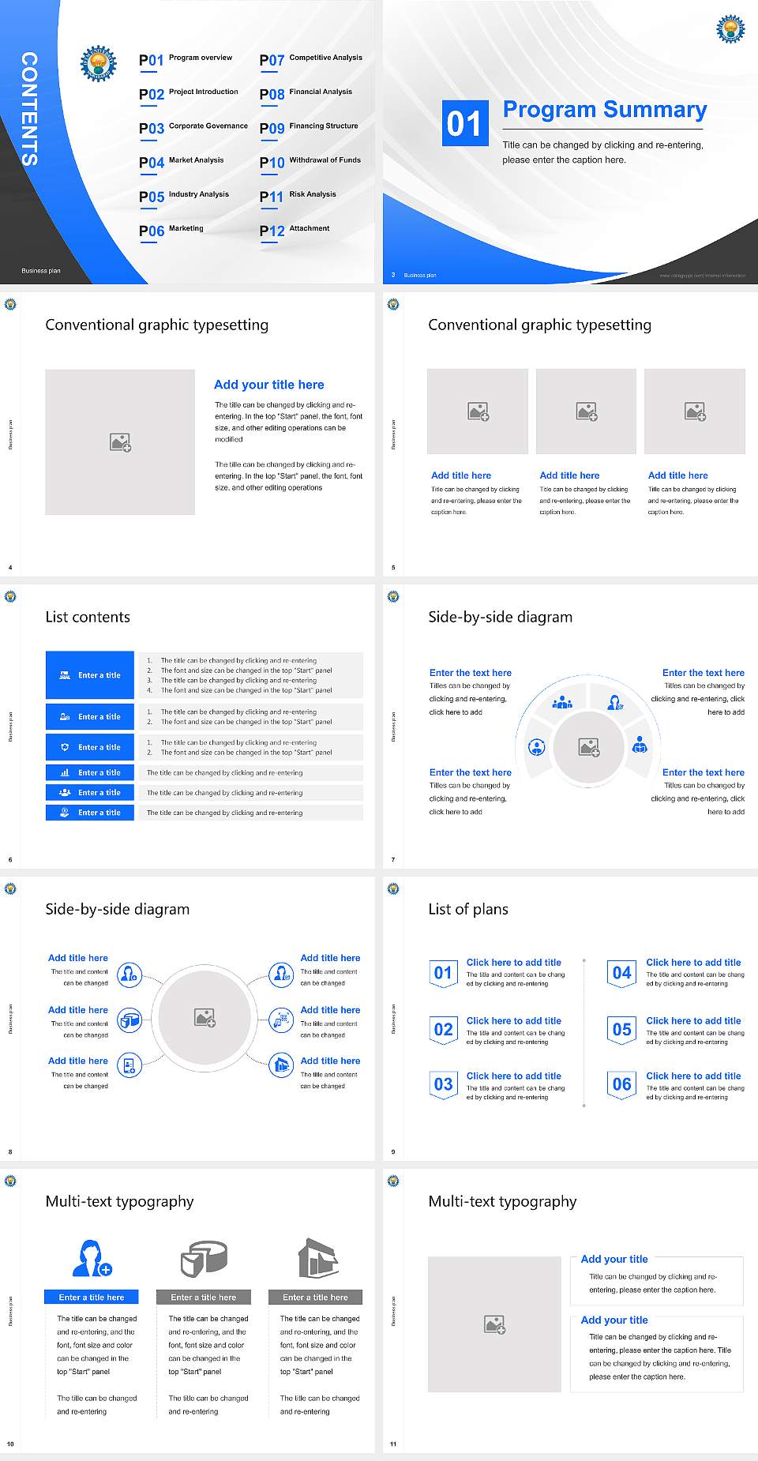Click the image placeholder icon in the semicircle center

click(x=589, y=747)
